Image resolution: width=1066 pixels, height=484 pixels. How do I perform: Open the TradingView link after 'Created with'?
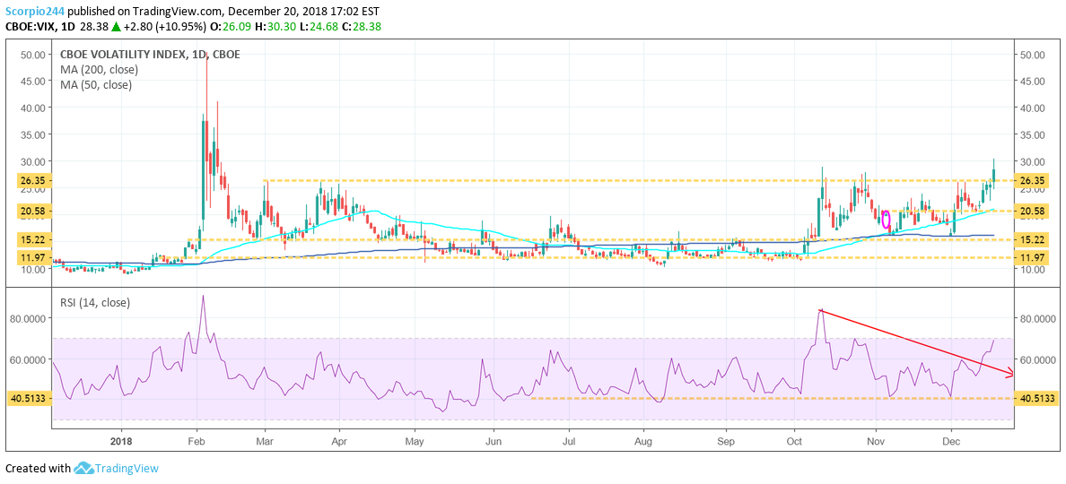point(127,468)
